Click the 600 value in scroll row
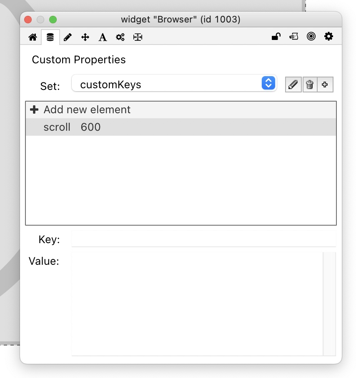This screenshot has height=378, width=356. pyautogui.click(x=90, y=127)
